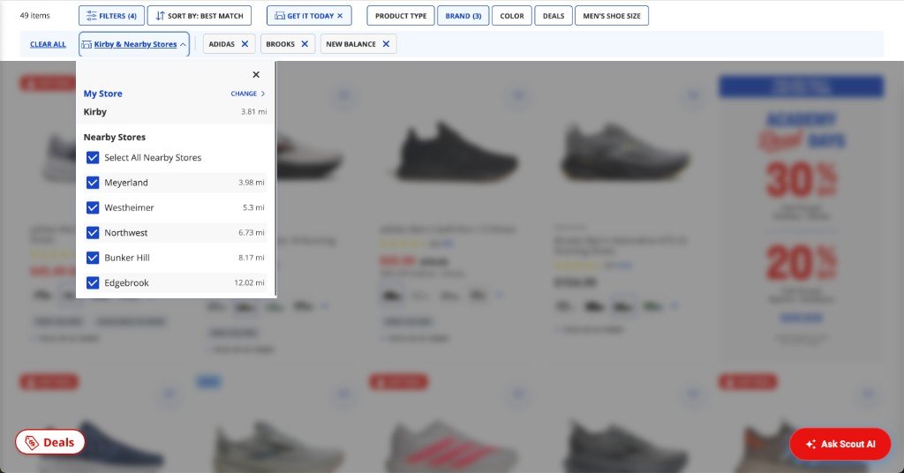Click the sort arrows icon
The height and width of the screenshot is (473, 904).
coord(161,16)
